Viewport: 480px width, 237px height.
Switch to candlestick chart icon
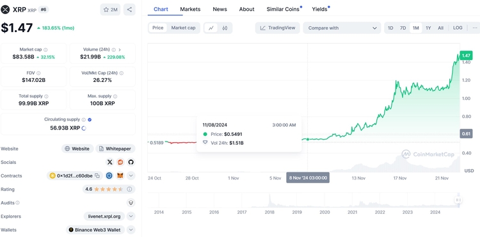point(225,28)
